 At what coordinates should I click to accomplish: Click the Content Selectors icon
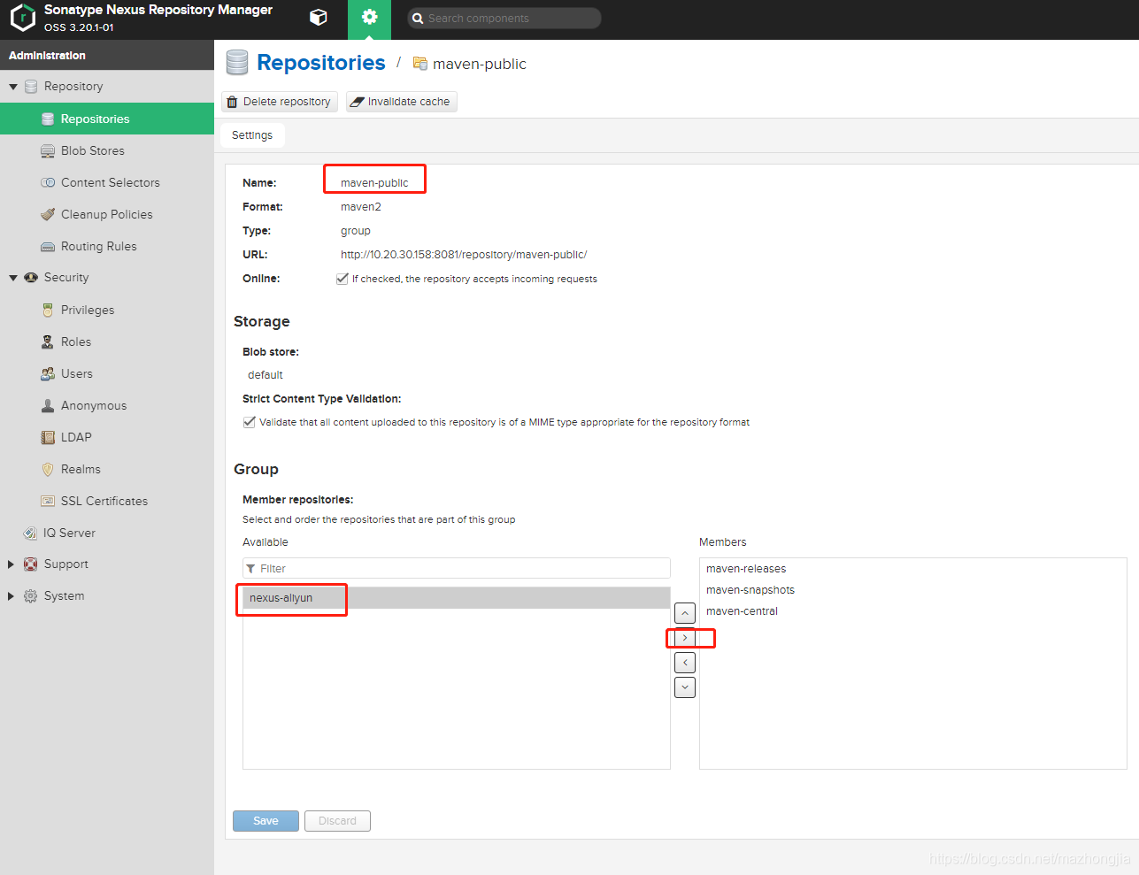(48, 183)
